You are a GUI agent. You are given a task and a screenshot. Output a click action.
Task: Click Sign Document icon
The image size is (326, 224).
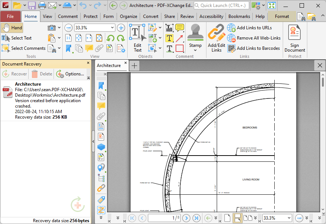pyautogui.click(x=294, y=38)
